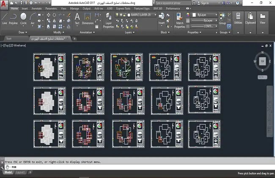Click the Explode tool icon
This screenshot has width=275, height=178.
69,21
